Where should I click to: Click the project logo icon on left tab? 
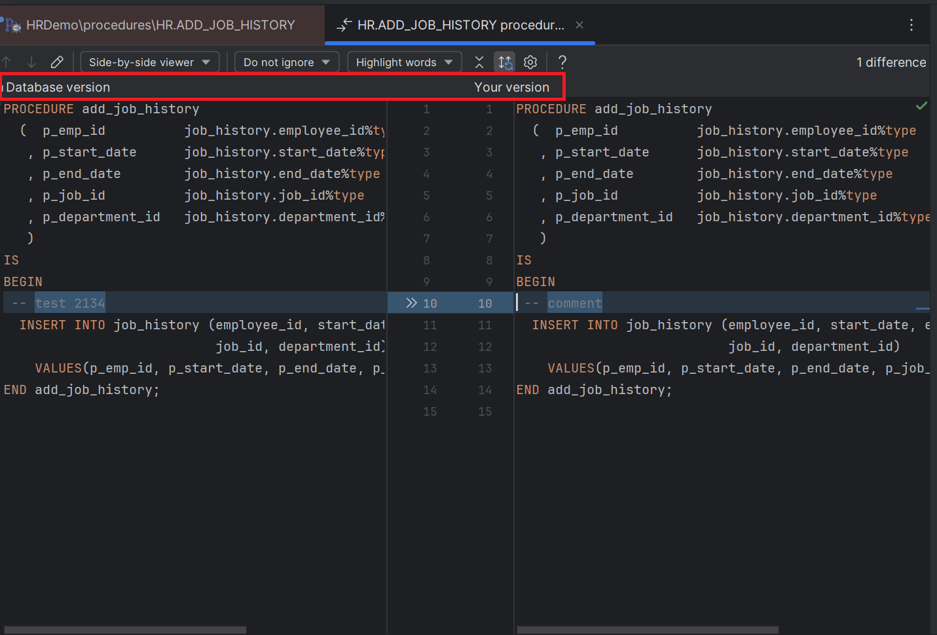pos(12,24)
